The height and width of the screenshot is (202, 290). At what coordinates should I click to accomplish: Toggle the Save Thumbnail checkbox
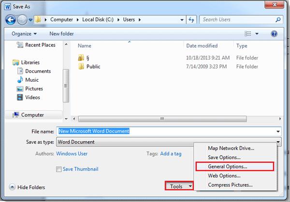coord(59,169)
